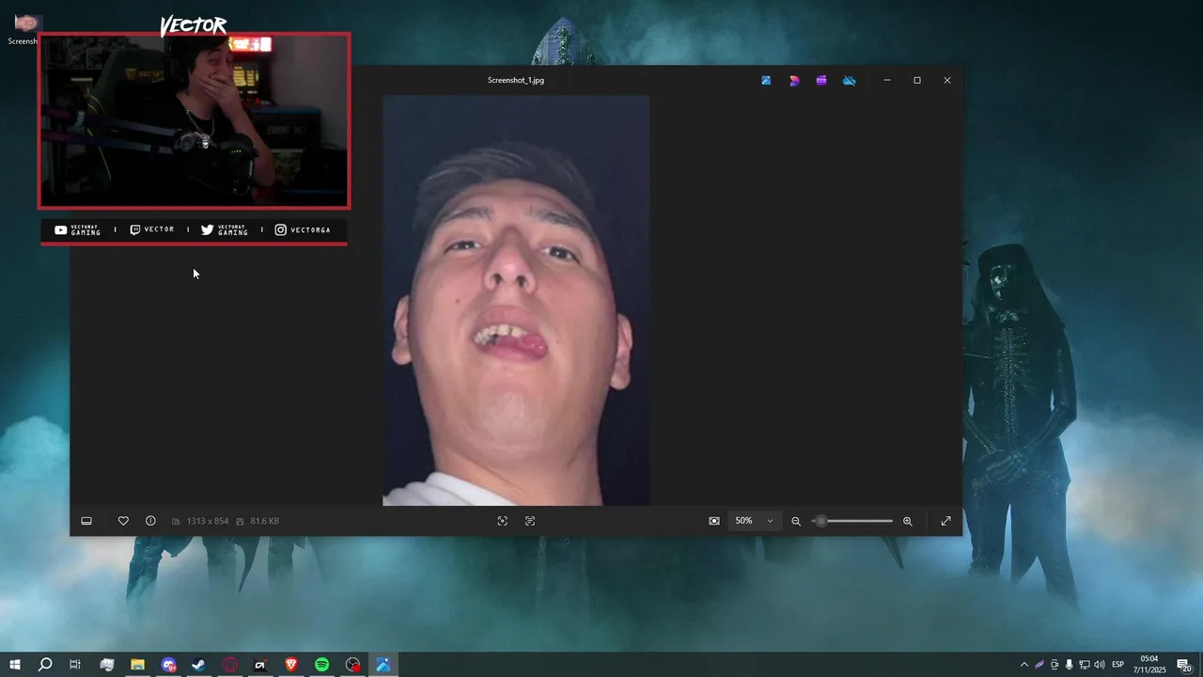Open taskbar Search

coord(45,665)
